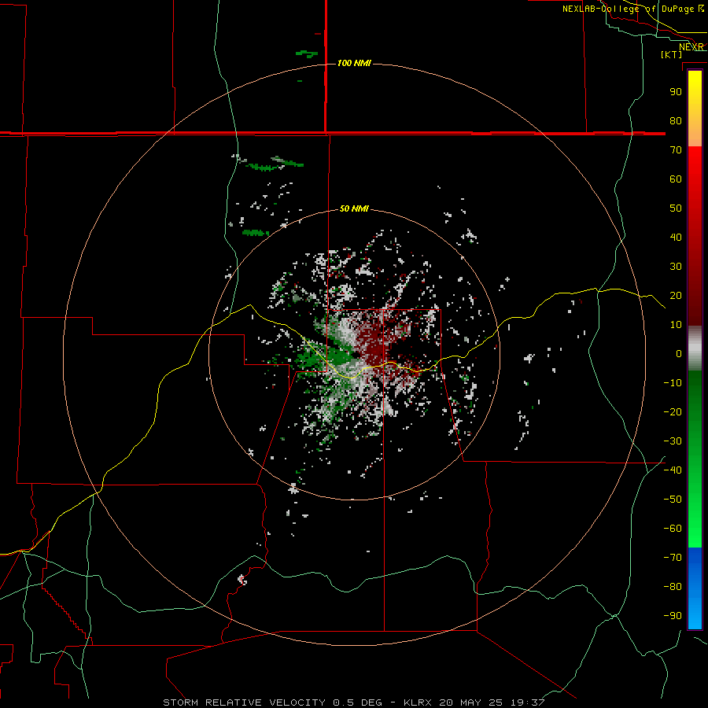Click the 40 value on the velocity scale

pos(676,237)
